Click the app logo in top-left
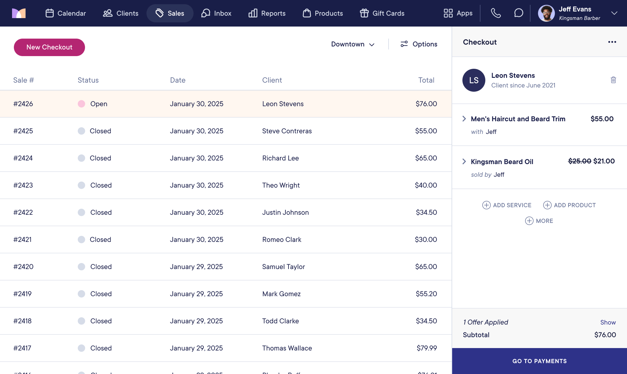This screenshot has height=374, width=627. click(19, 13)
